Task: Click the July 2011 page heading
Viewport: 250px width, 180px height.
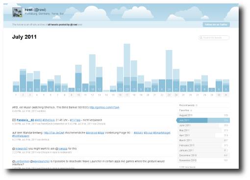Action: [x=25, y=37]
